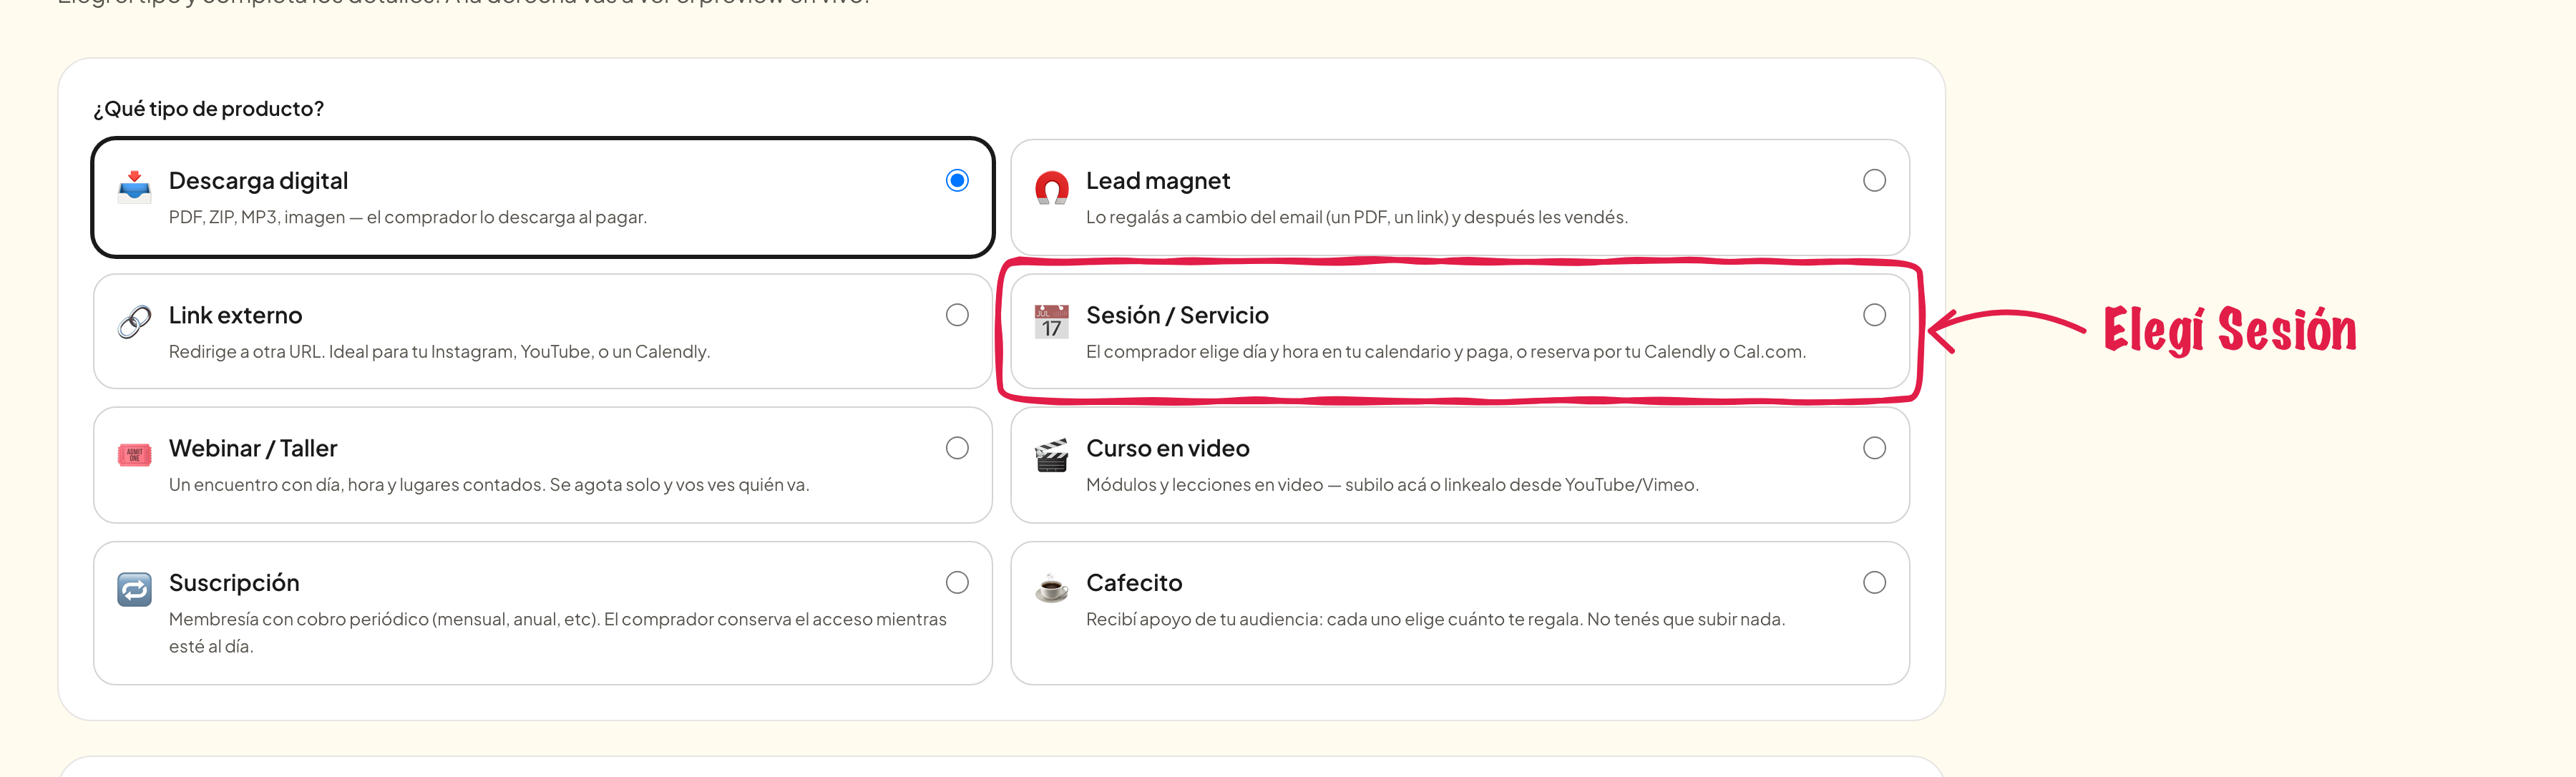
Task: Click description "Módulos y lecciones en video…"
Action: point(1392,485)
